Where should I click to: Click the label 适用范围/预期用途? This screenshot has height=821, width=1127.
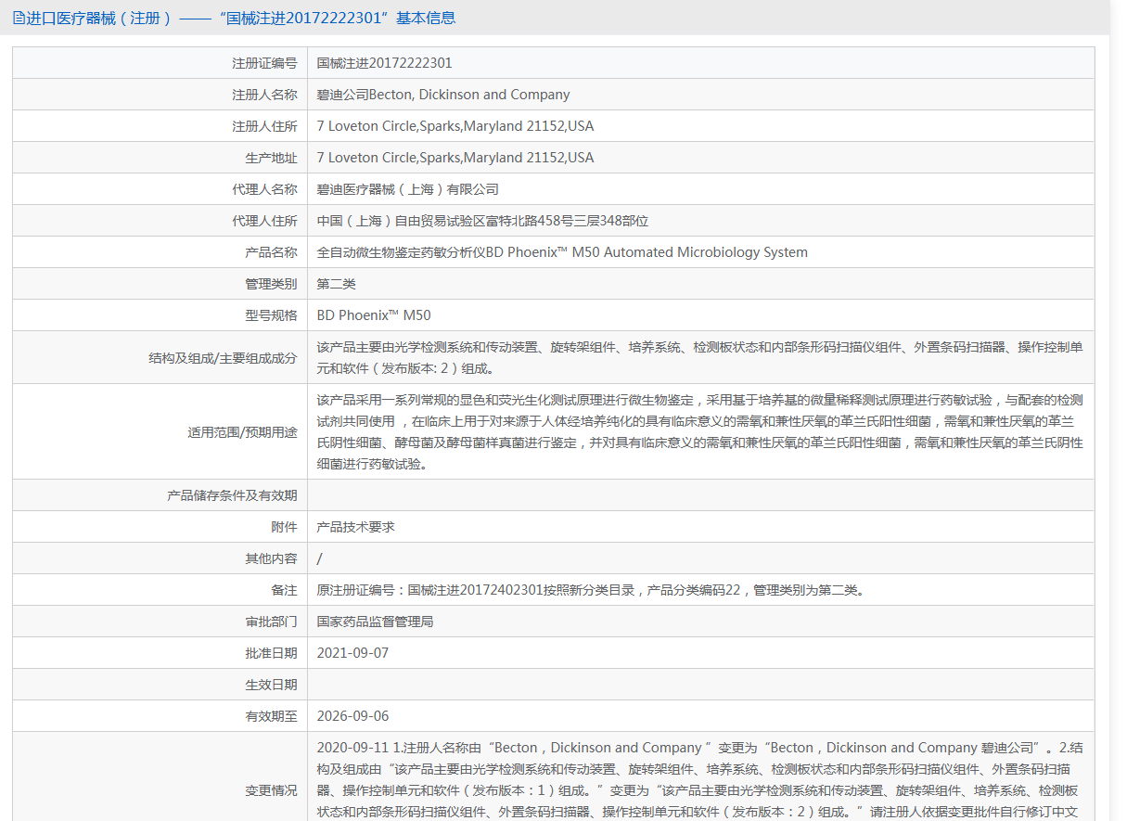pos(242,432)
